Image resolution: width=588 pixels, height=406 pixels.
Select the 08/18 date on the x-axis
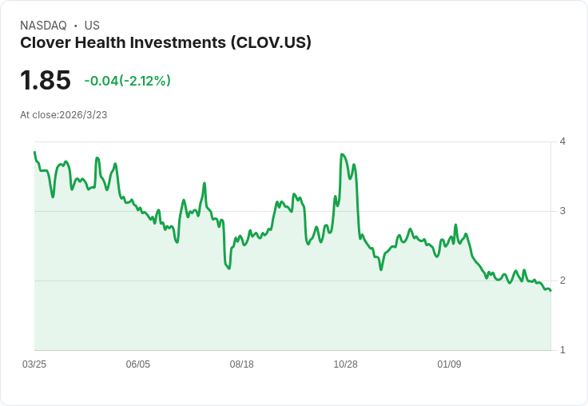(x=242, y=364)
